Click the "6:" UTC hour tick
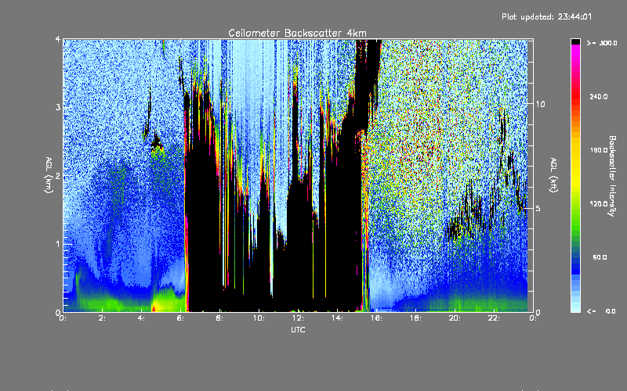This screenshot has height=391, width=627. [181, 318]
